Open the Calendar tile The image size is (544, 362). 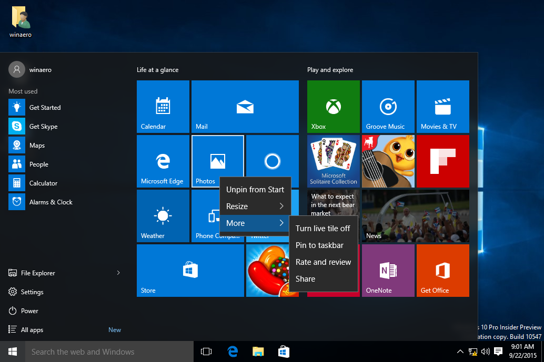[163, 106]
